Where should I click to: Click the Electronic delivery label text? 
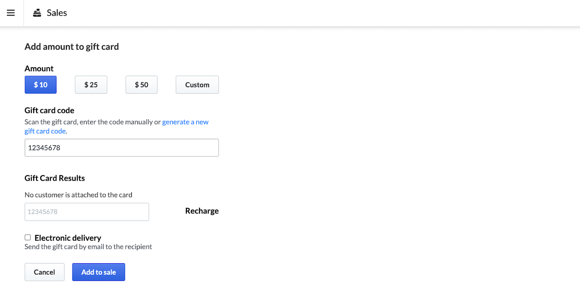click(68, 237)
